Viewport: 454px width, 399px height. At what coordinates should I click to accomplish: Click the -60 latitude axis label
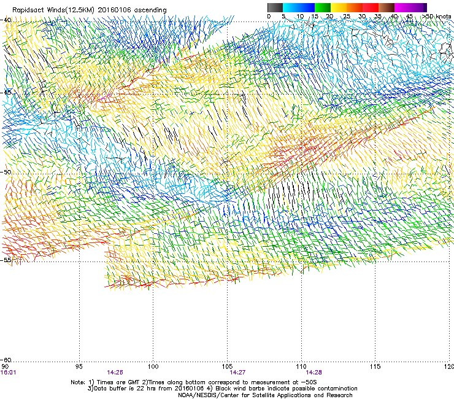6,360
